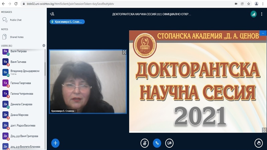This screenshot has height=150, width=267.
Task: Select user Диана Маркова
Action: click(x=23, y=115)
